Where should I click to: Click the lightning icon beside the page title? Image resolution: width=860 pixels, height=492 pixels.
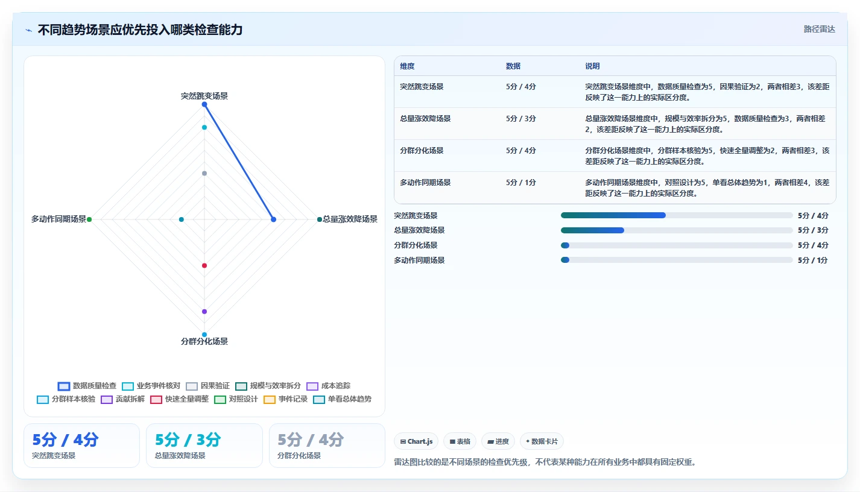(x=29, y=30)
